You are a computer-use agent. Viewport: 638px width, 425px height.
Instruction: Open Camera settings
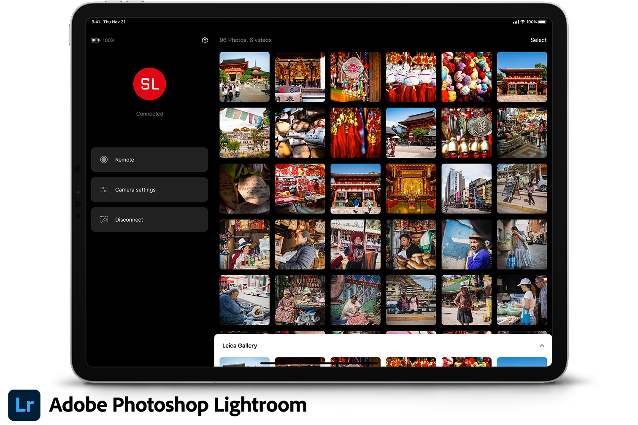[149, 190]
